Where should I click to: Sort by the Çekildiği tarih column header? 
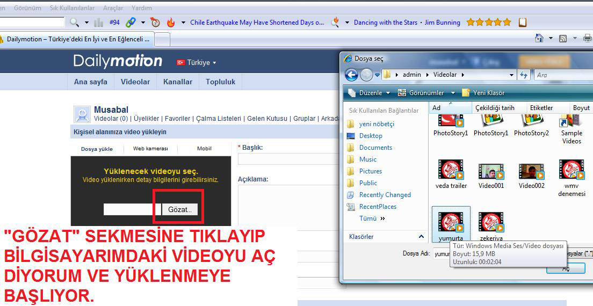pyautogui.click(x=495, y=108)
